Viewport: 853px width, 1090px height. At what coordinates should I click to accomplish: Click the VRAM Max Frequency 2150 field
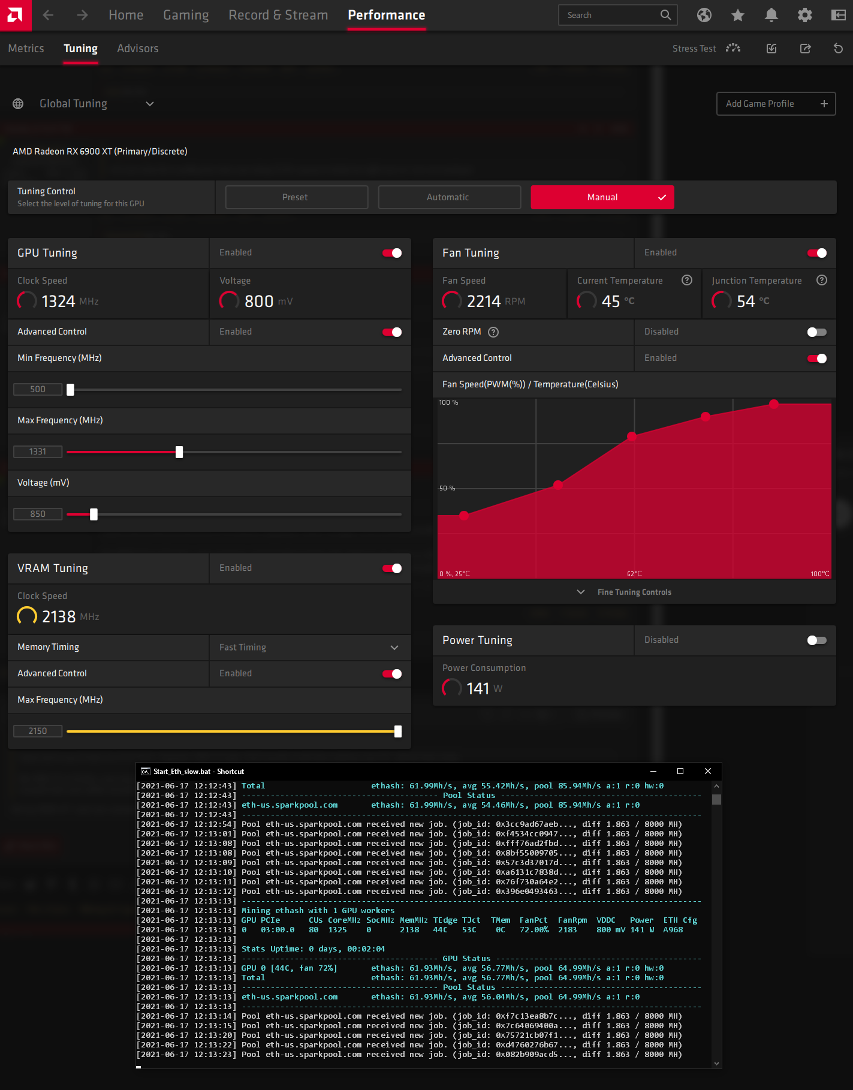coord(38,731)
